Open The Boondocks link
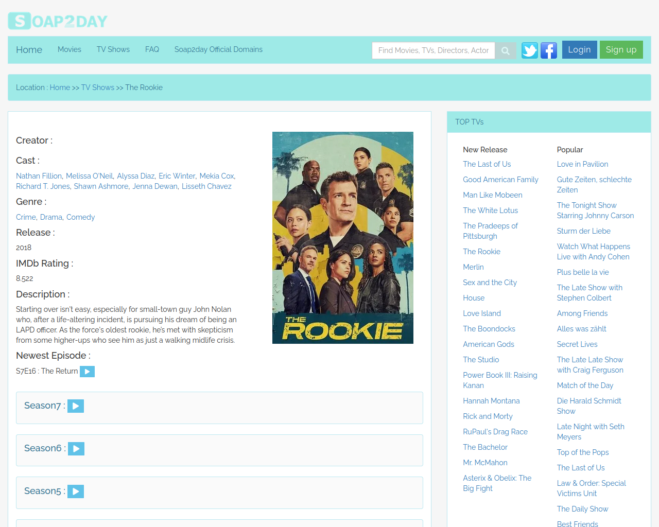 (489, 329)
